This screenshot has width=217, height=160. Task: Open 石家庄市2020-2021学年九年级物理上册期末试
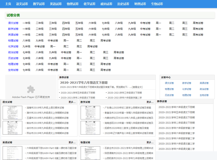(x=129, y=148)
